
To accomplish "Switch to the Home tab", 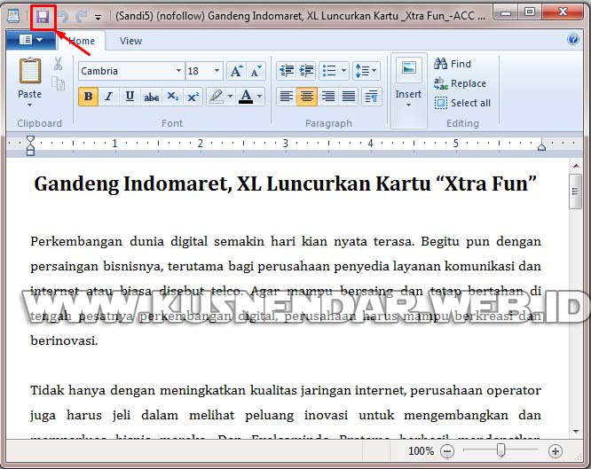I will coord(82,41).
